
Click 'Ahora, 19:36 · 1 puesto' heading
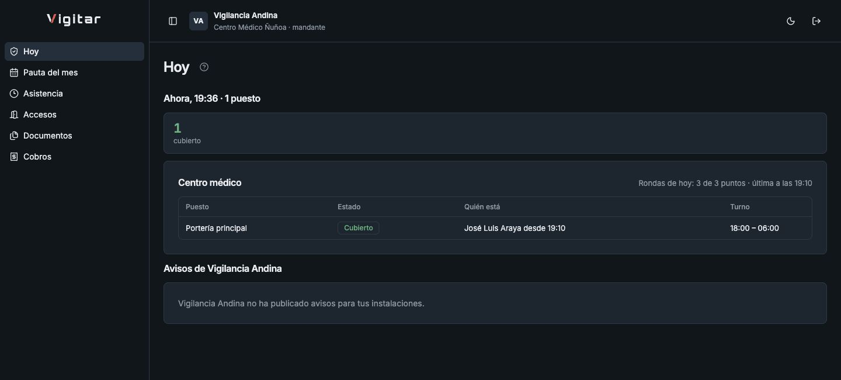(x=212, y=98)
